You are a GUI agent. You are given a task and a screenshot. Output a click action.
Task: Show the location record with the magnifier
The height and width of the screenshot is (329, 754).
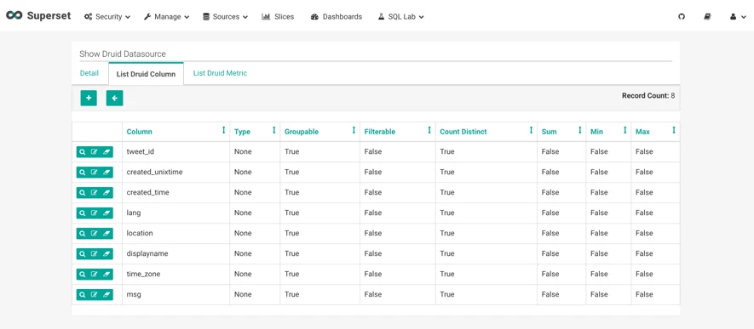tap(83, 233)
